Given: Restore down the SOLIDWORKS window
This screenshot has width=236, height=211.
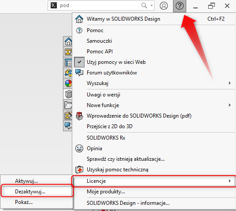Looking at the screenshot, I should pyautogui.click(x=211, y=6).
